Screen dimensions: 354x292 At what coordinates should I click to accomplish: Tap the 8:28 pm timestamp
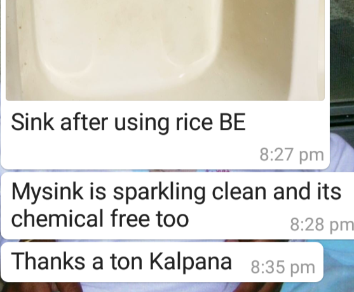[322, 225]
